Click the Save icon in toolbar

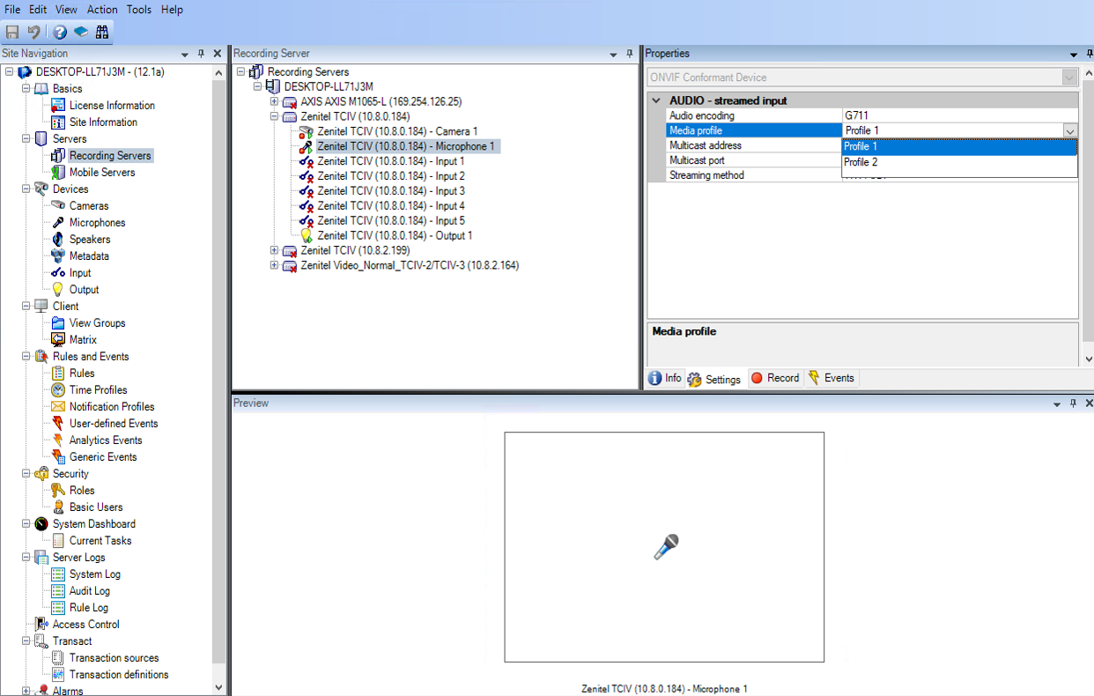(12, 32)
